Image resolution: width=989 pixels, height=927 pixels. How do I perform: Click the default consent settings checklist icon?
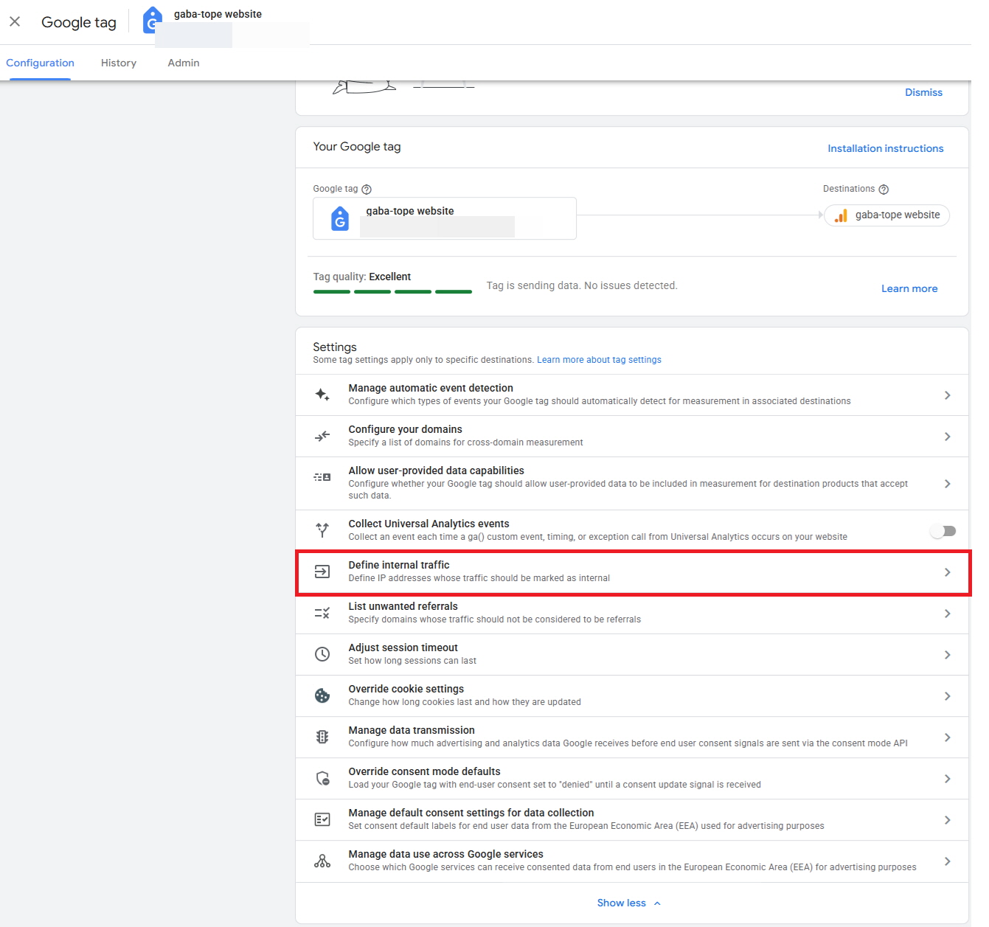point(322,819)
